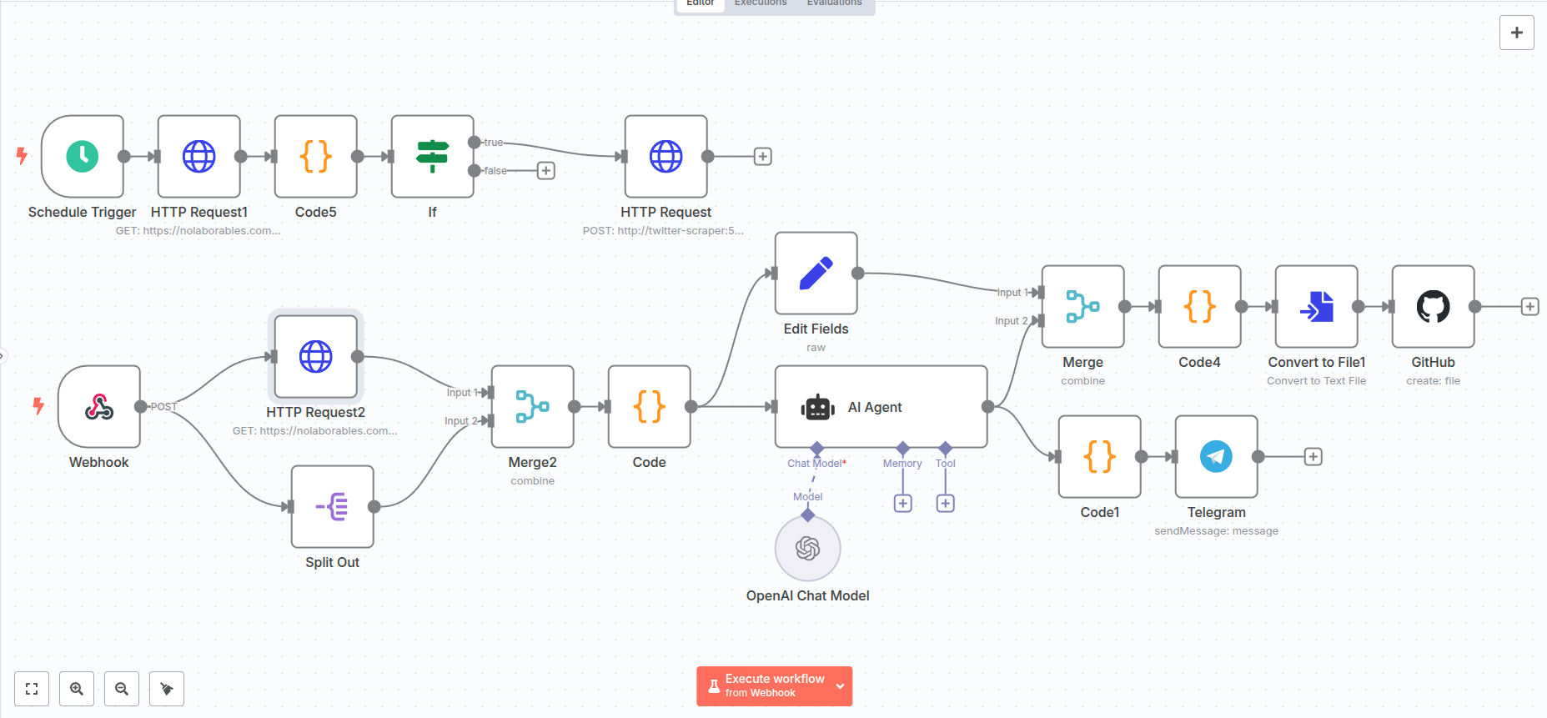Select the GitHub create file node
Image resolution: width=1547 pixels, height=718 pixels.
(1433, 306)
